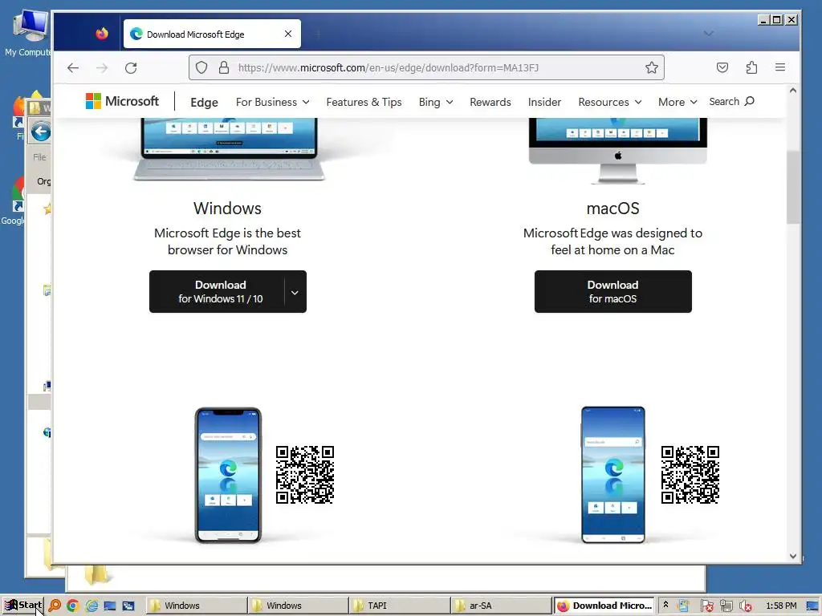Click the taskbar clock 1:58 PM
This screenshot has height=616, width=822.
[781, 606]
